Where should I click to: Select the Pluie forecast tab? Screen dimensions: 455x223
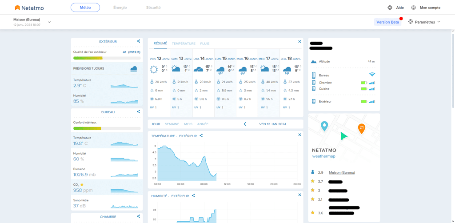click(x=204, y=44)
